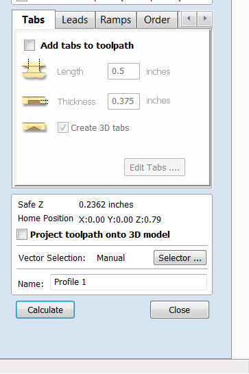Click the Safe Z value 0.2362 inches

[106, 204]
